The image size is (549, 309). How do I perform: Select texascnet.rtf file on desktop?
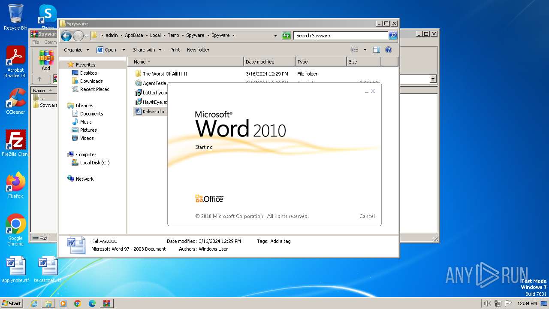(x=48, y=270)
